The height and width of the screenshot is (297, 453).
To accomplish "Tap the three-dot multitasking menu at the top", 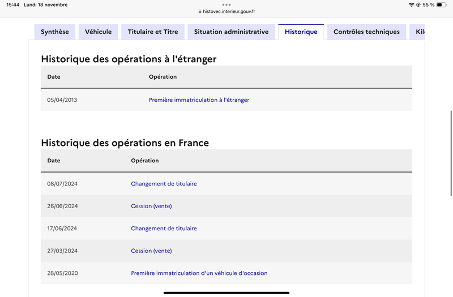I will 226,5.
